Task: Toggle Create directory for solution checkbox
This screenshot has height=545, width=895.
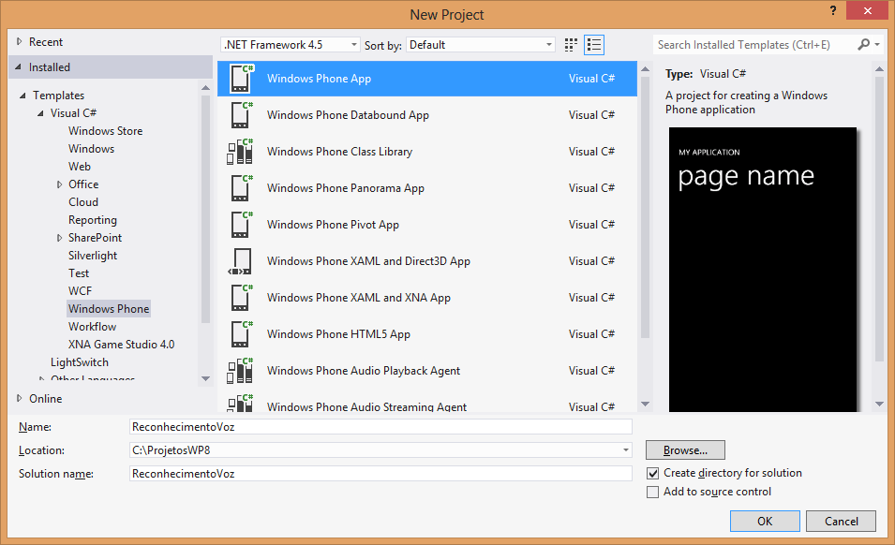Action: [x=653, y=473]
